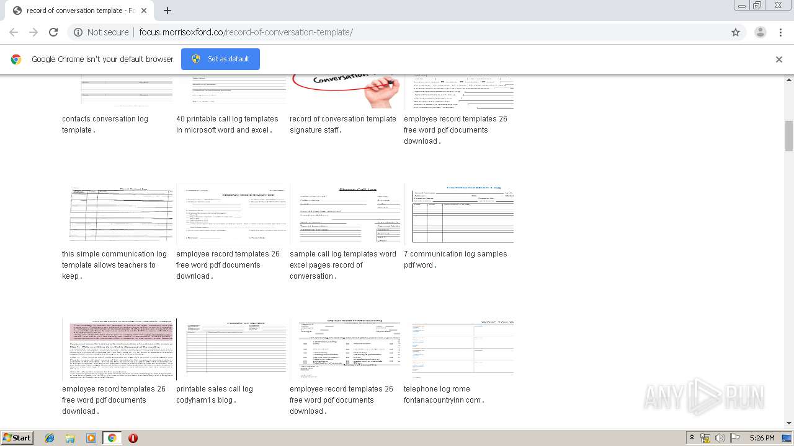Click 'record of conversation template signature staff' caption
The image size is (794, 446).
(x=342, y=125)
